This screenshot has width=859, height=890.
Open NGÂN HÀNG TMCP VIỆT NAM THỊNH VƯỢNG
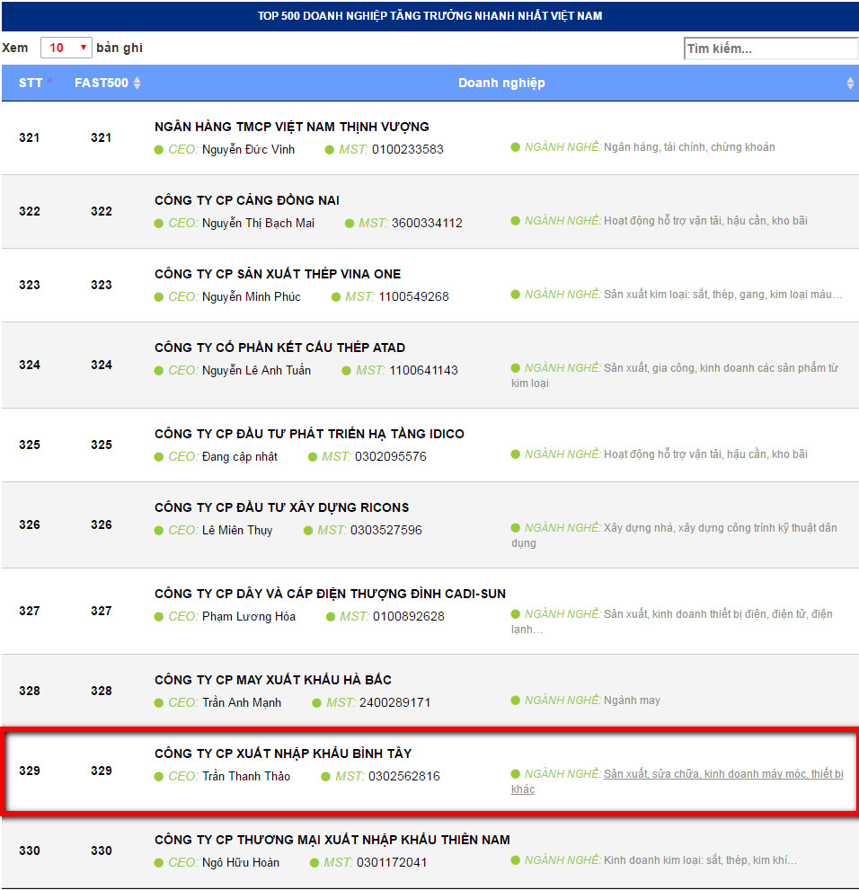pos(292,127)
